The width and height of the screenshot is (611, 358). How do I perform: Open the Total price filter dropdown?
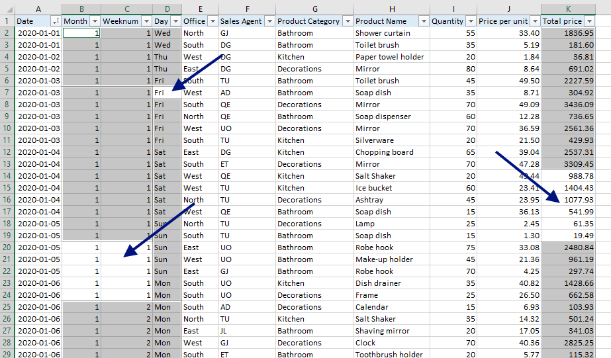[x=590, y=21]
